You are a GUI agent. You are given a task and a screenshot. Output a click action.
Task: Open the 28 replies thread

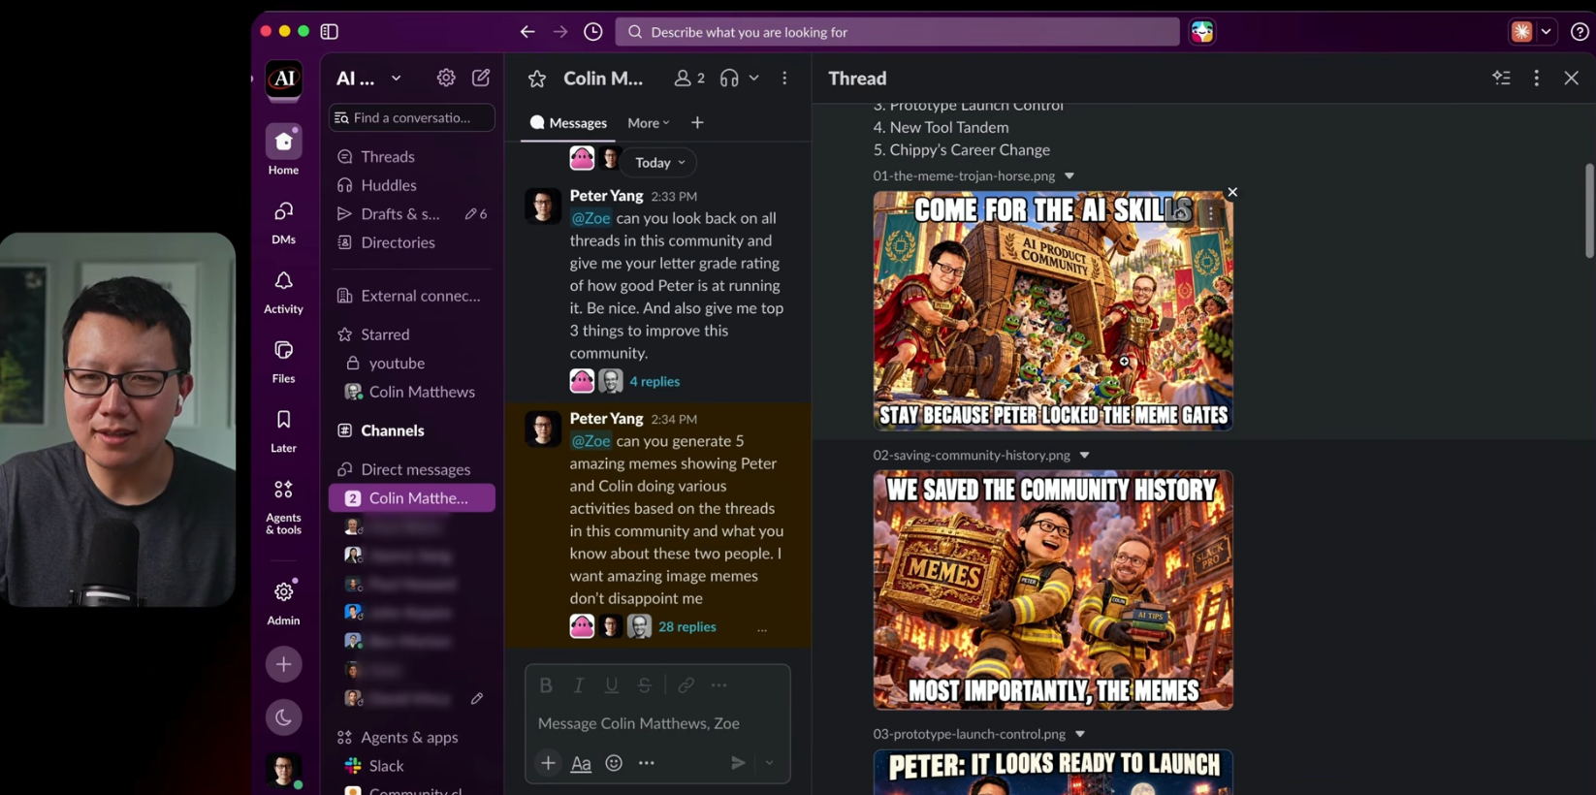pyautogui.click(x=686, y=627)
